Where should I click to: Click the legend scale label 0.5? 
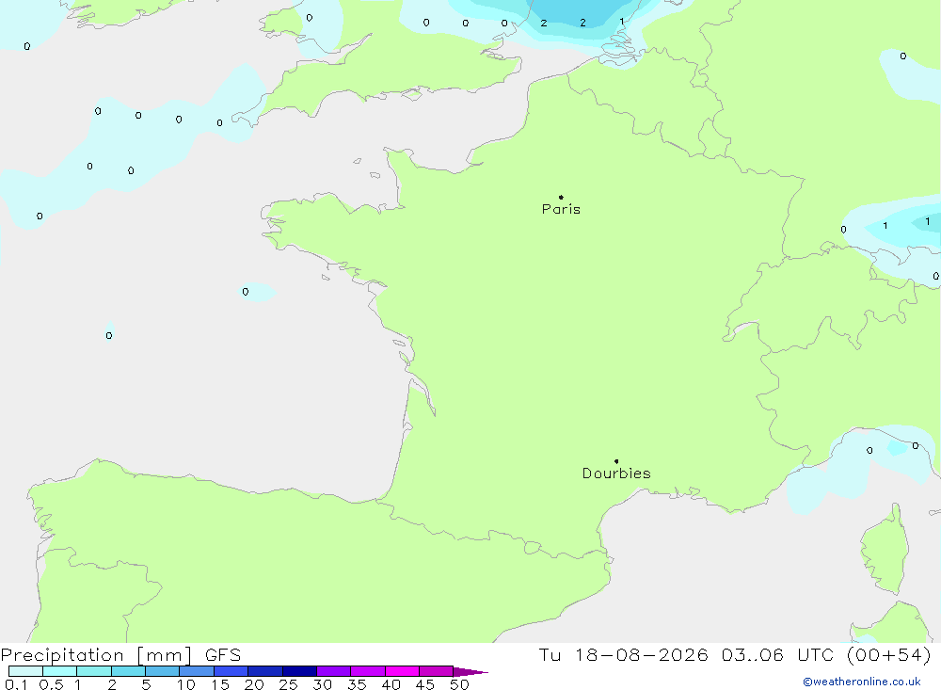[51, 684]
